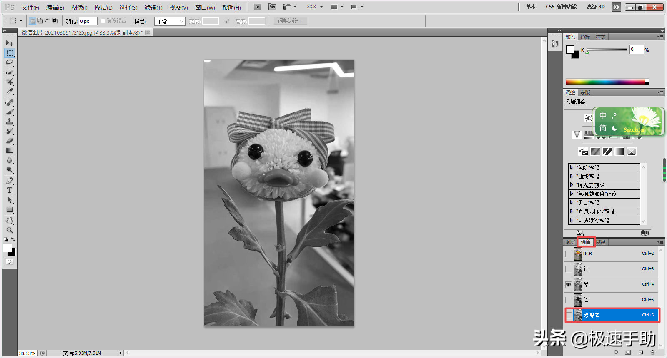Open the 滤镜(T) menu
This screenshot has width=667, height=358.
153,7
